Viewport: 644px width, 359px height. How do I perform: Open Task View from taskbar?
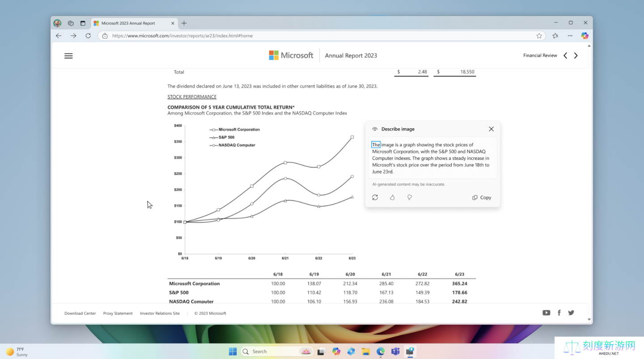tap(321, 352)
